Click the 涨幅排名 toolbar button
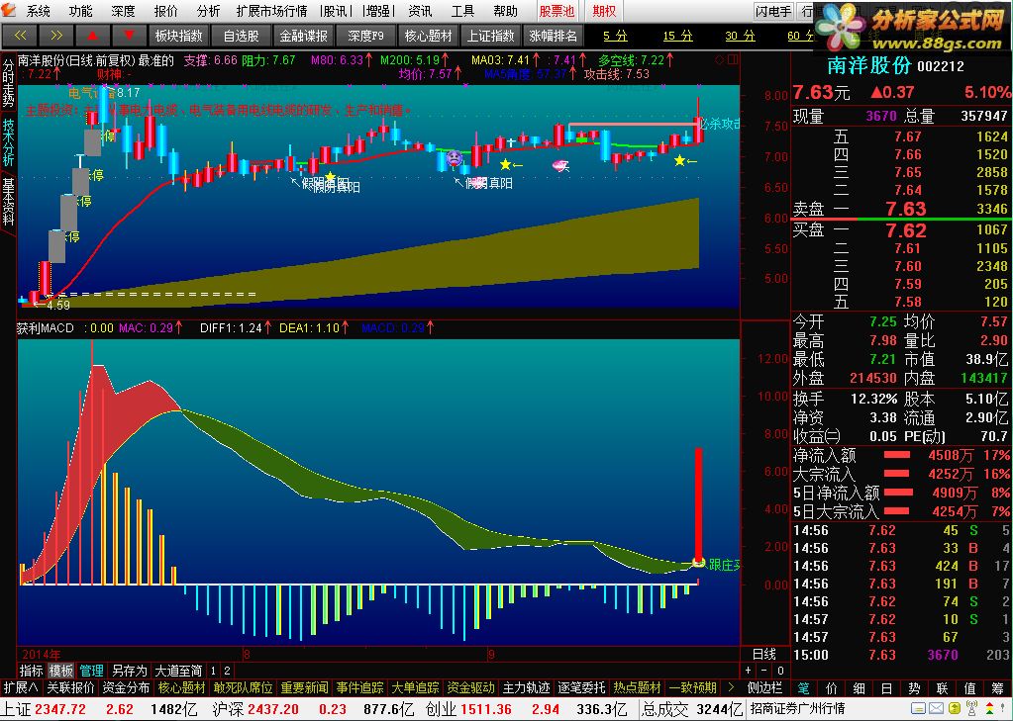Viewport: 1013px width, 721px height. 553,36
